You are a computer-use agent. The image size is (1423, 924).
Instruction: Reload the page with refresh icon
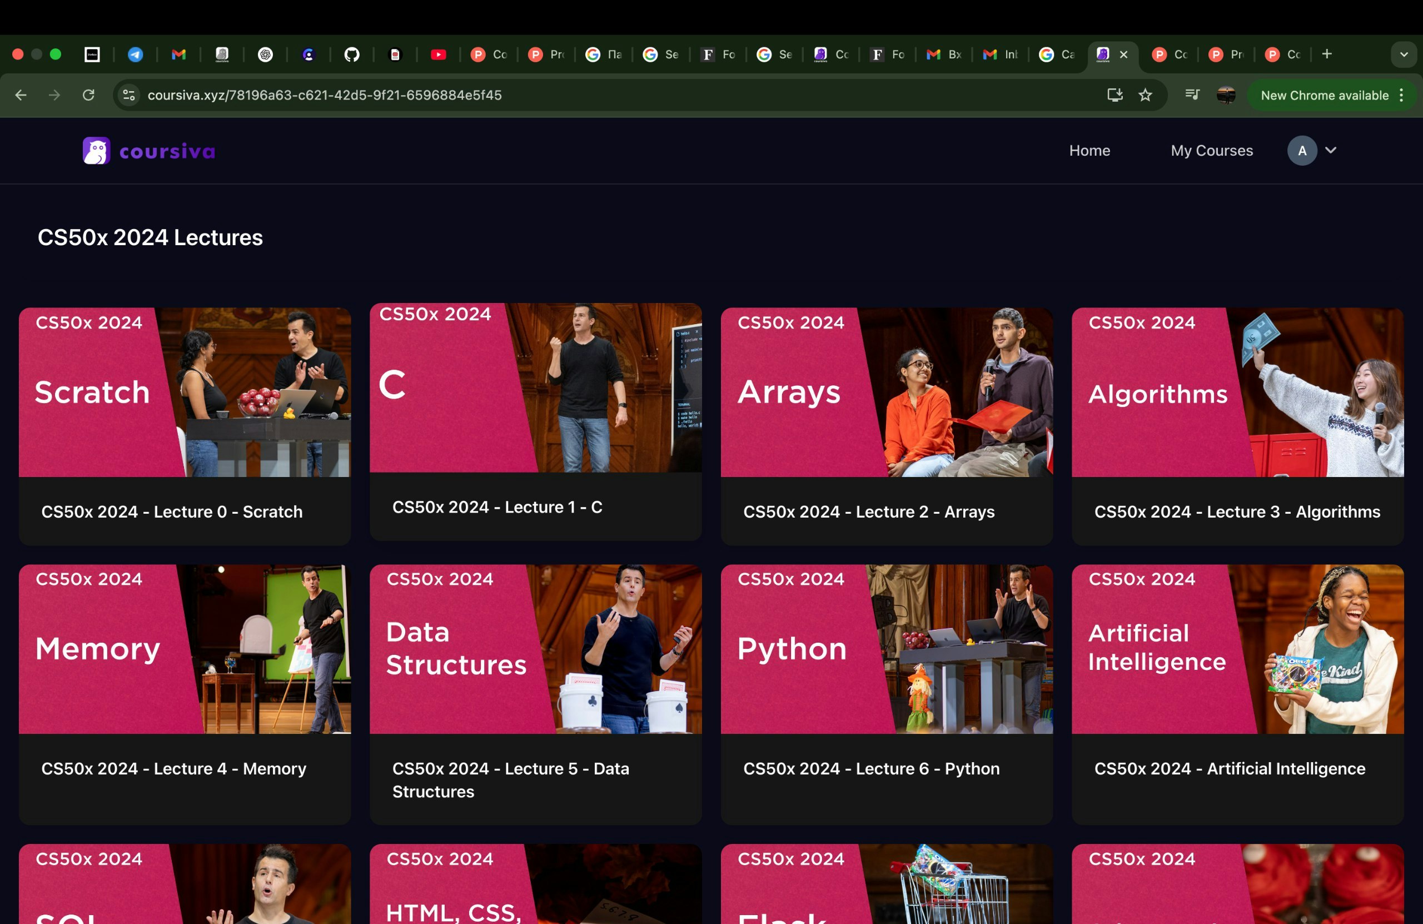point(88,95)
